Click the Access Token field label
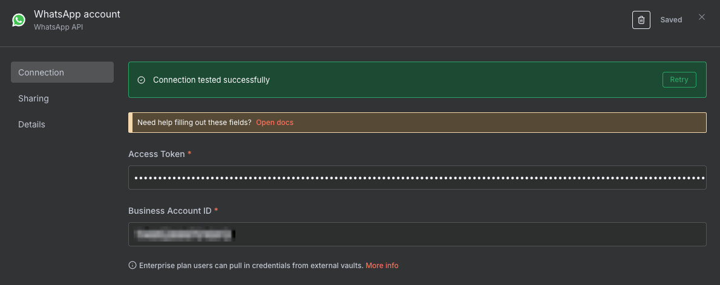720x285 pixels. [157, 154]
